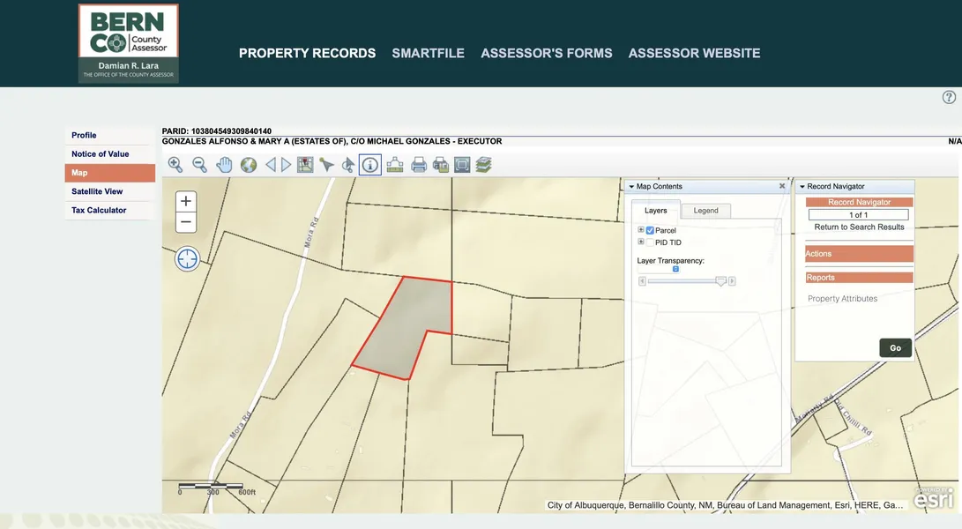Screen dimensions: 962x529
Task: Click the map zoom out minus button
Action: point(186,222)
